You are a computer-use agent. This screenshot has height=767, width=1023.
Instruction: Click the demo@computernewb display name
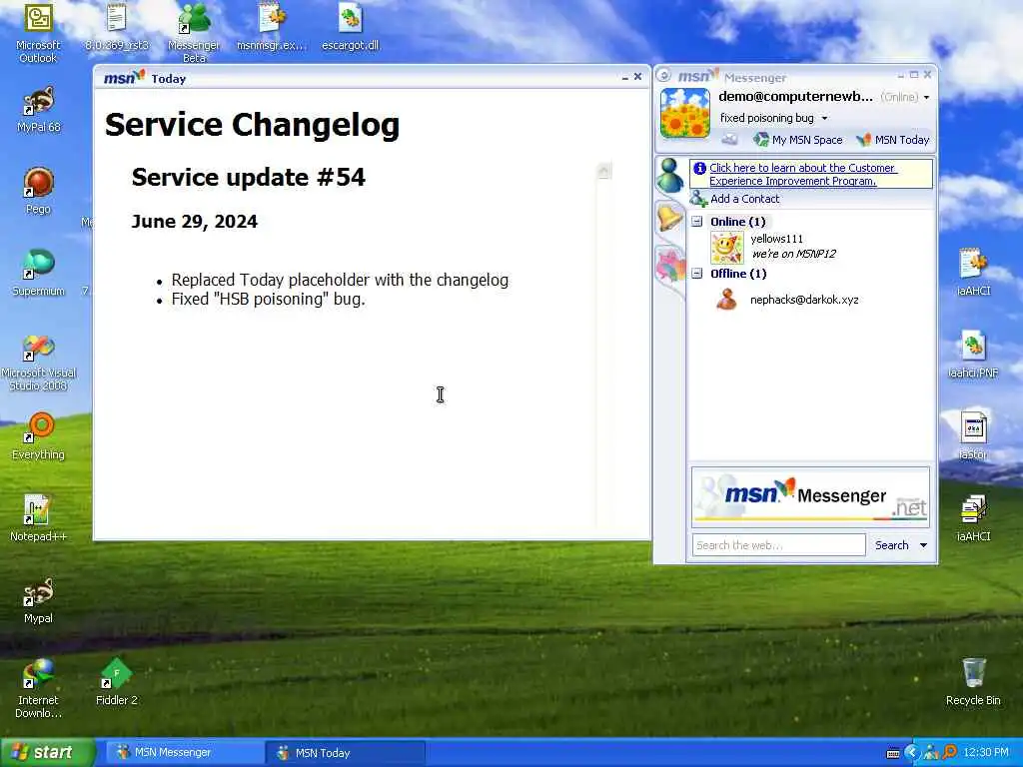click(x=795, y=97)
